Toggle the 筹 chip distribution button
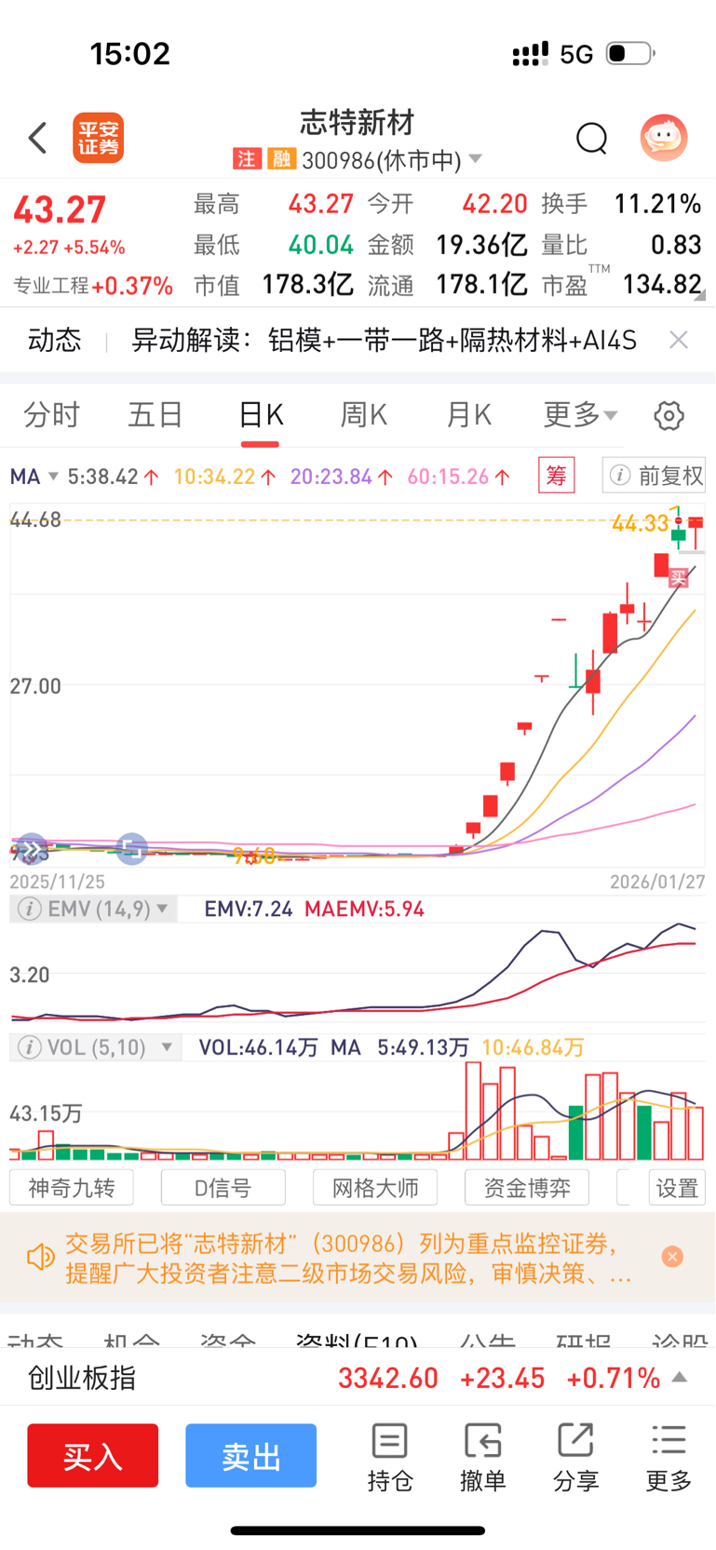Viewport: 716px width, 1550px height. [x=556, y=476]
